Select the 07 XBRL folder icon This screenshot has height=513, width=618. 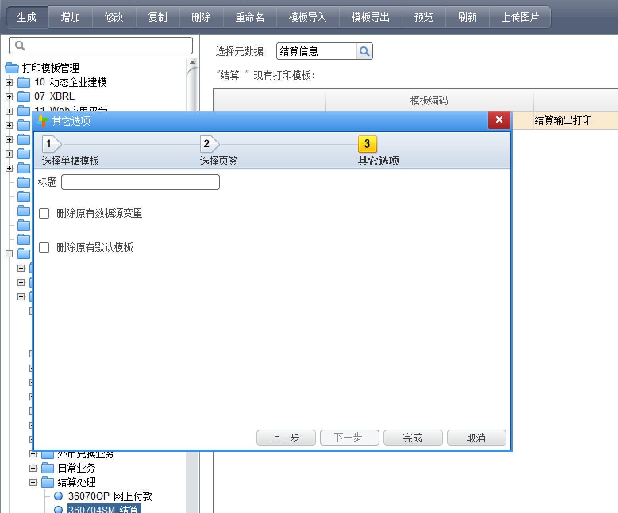[x=24, y=96]
